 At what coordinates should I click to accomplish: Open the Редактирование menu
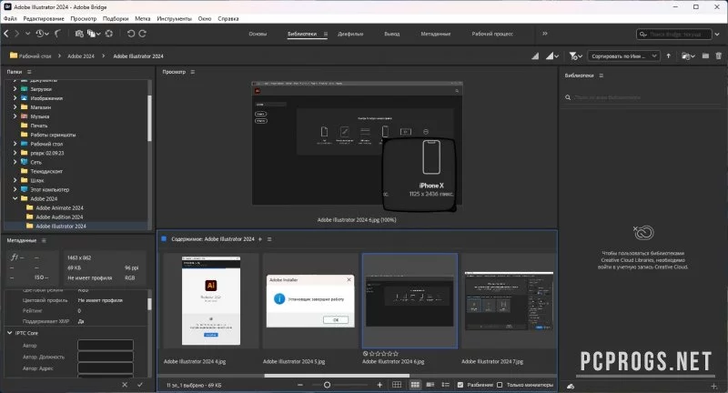44,18
